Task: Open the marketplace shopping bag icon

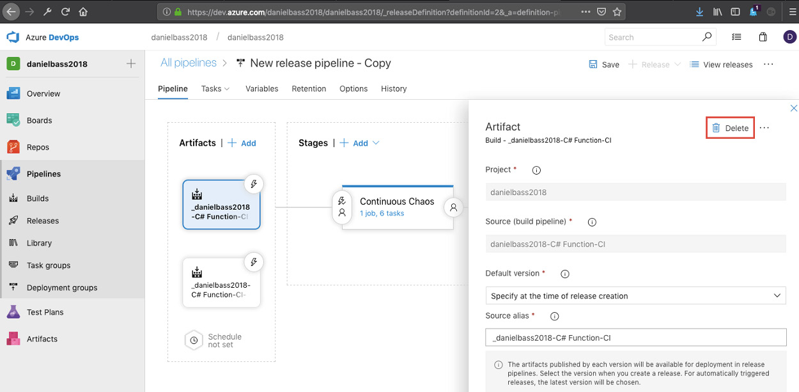Action: tap(763, 37)
